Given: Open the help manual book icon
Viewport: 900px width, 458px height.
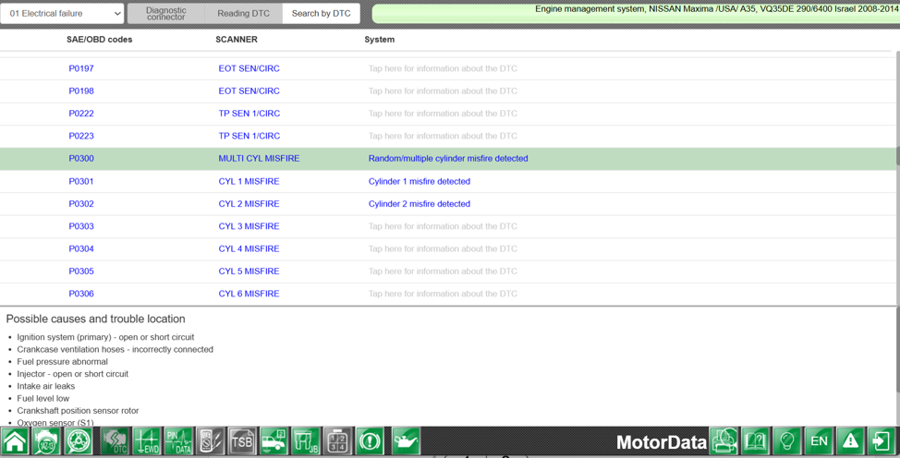Looking at the screenshot, I should click(756, 441).
